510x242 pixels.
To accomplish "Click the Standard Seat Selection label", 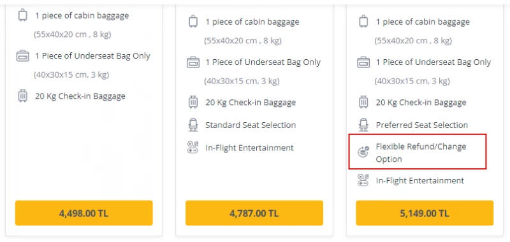I will click(251, 125).
